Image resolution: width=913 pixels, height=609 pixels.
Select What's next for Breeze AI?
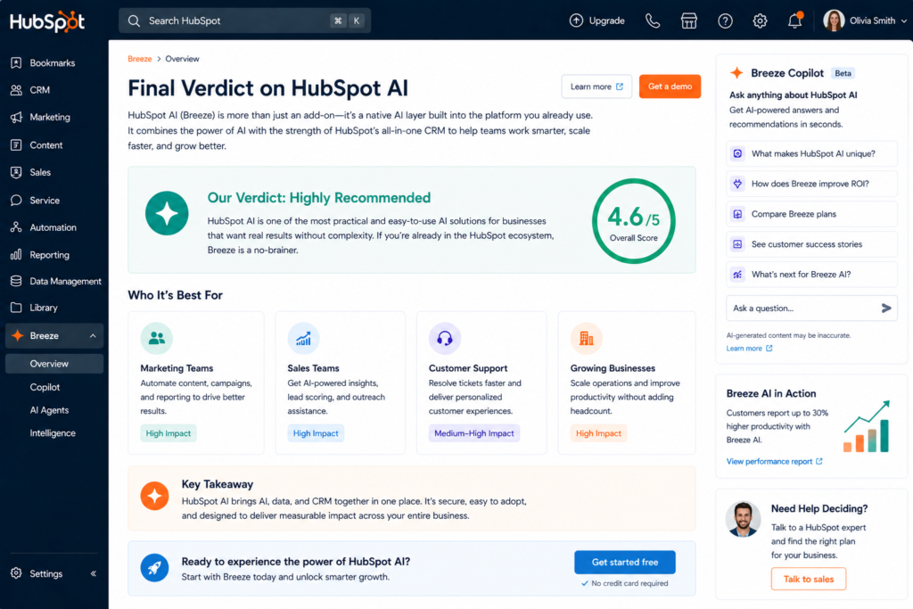811,275
